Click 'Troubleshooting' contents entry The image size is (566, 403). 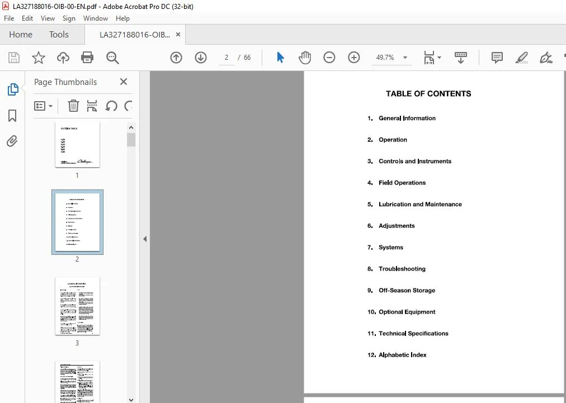tap(402, 269)
